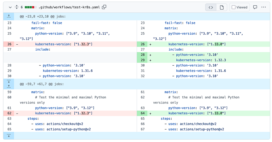Click added kubernetes-version 1.33.0 on line 64

tap(197, 113)
